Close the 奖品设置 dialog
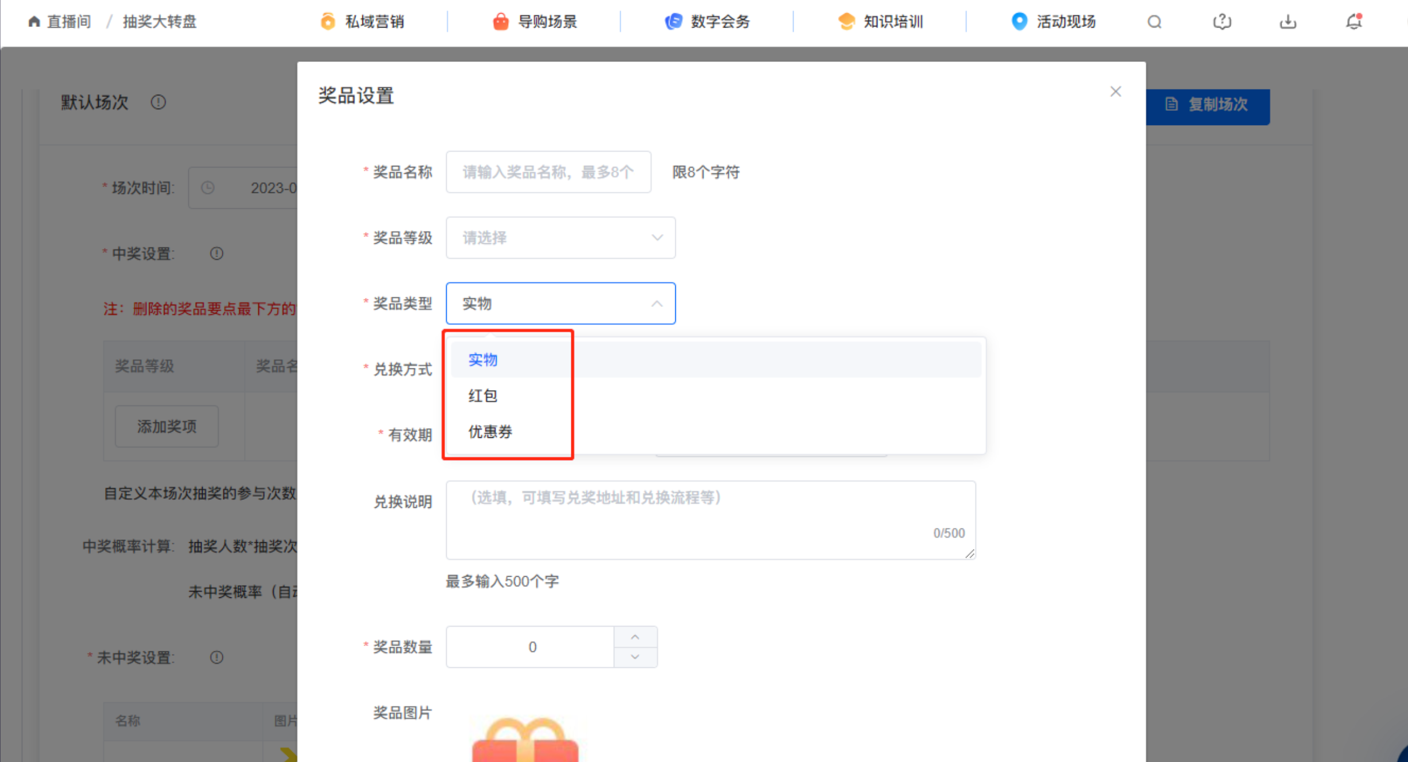 [x=1115, y=92]
